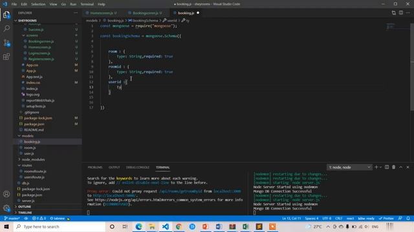The image size is (414, 232).
Task: Expand the TIMELINE section
Action: 25,213
